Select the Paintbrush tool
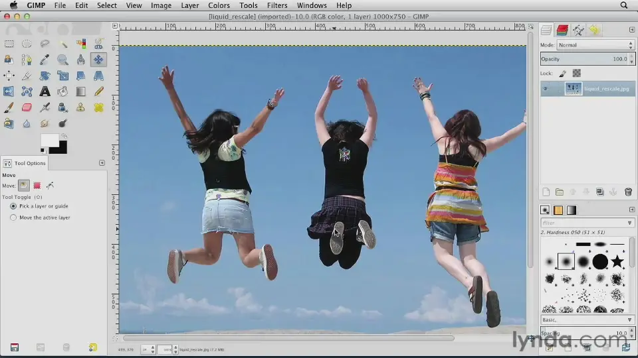This screenshot has height=358, width=638. pos(9,107)
